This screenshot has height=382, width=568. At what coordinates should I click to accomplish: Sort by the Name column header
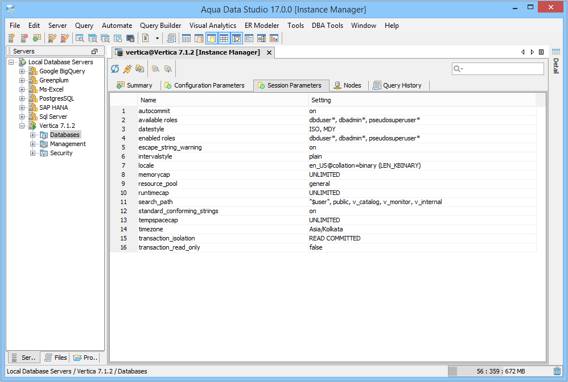pos(223,100)
